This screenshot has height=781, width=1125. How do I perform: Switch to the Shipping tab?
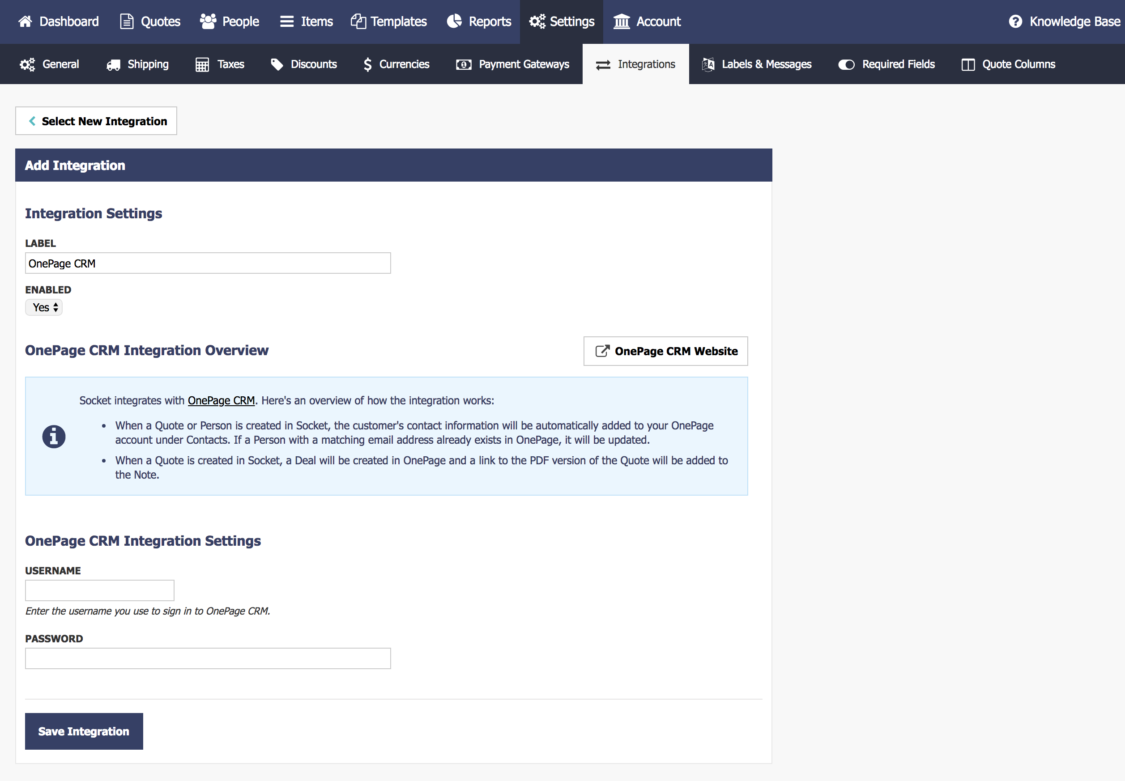point(137,64)
